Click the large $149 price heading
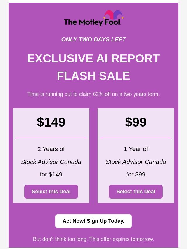 pyautogui.click(x=51, y=122)
